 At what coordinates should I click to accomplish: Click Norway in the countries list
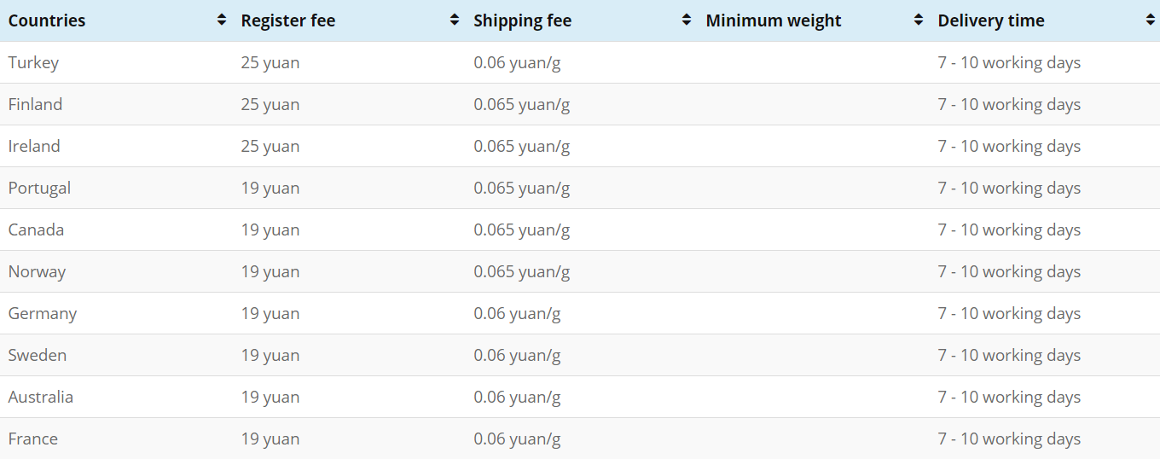click(37, 271)
